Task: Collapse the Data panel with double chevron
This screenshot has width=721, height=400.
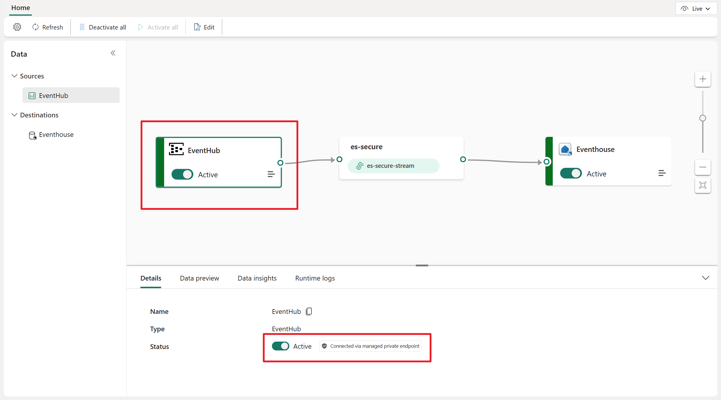Action: 113,53
